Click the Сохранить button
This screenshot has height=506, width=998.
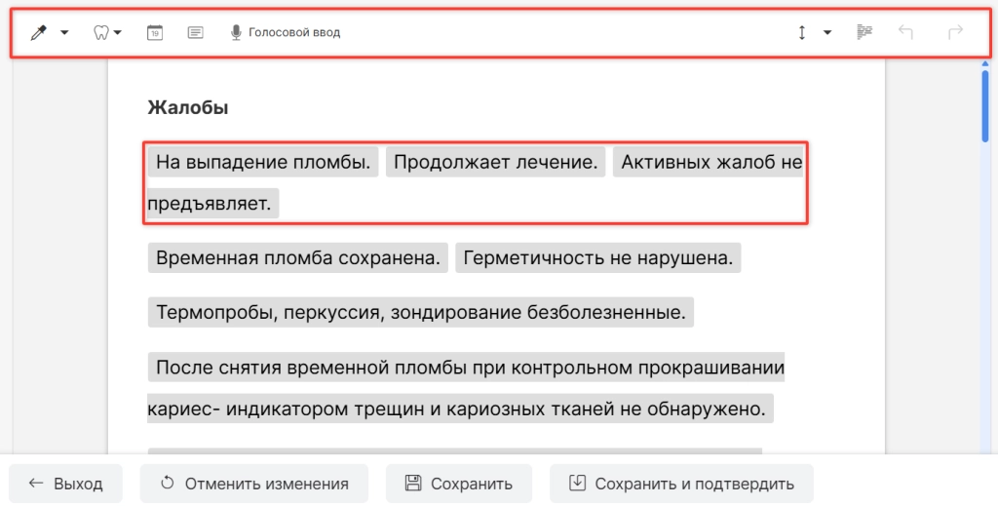(x=458, y=484)
